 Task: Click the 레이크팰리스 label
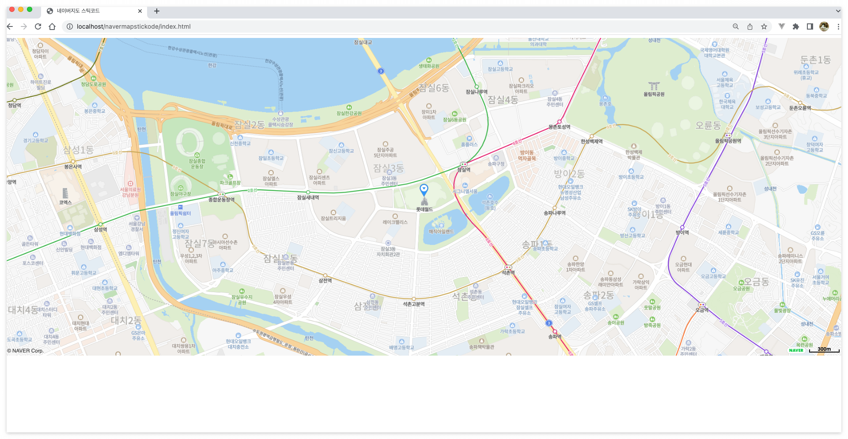pyautogui.click(x=395, y=222)
